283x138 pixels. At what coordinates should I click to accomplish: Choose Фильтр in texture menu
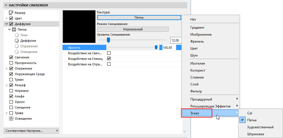[x=210, y=92]
